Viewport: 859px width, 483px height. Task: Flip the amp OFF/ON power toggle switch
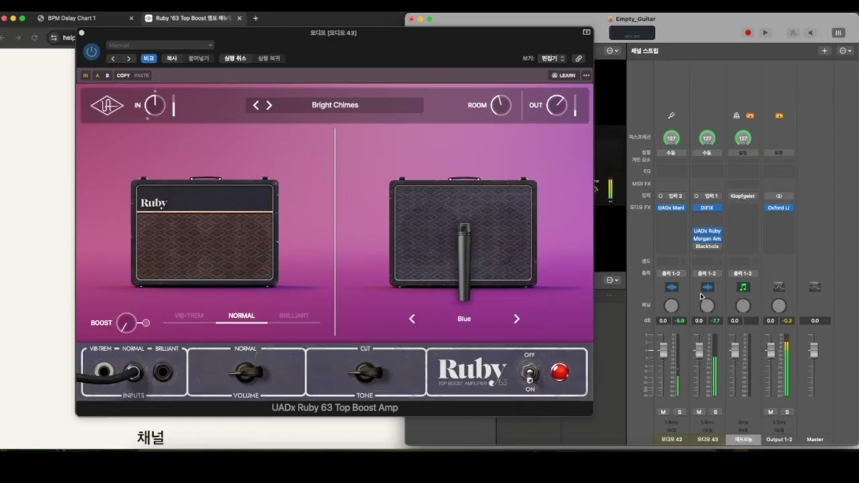click(529, 372)
